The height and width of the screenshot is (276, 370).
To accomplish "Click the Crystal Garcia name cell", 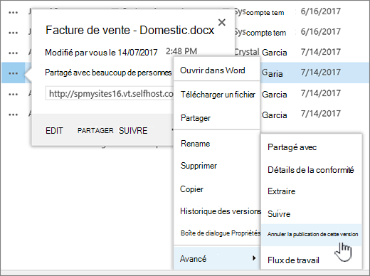I will (260, 52).
